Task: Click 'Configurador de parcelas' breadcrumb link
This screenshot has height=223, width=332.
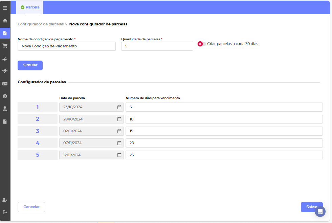Action: pyautogui.click(x=41, y=24)
